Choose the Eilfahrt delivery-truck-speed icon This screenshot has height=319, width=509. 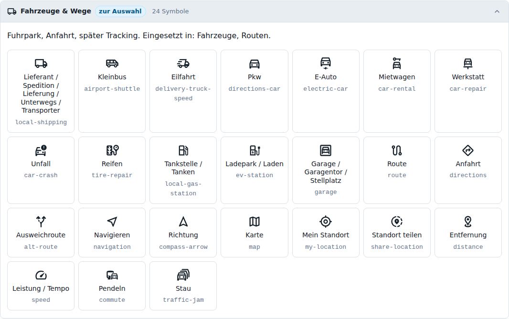[183, 64]
